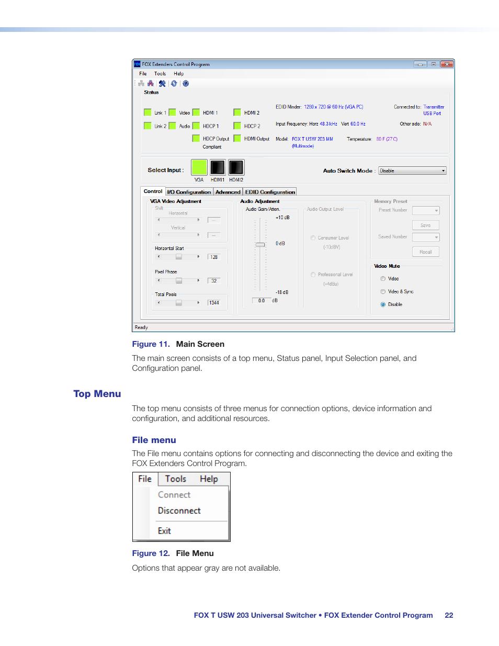Select the VGA input button

pyautogui.click(x=199, y=167)
